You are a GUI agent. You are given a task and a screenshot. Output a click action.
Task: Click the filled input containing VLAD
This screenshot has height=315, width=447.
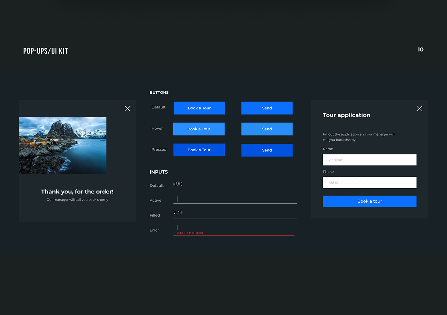(x=235, y=213)
